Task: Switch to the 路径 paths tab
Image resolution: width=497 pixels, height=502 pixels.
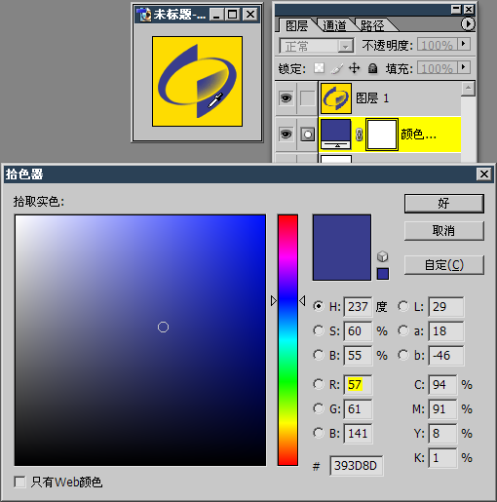Action: tap(372, 25)
